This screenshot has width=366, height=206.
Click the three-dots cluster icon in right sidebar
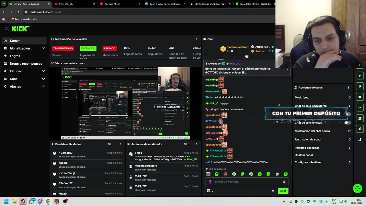(x=360, y=140)
